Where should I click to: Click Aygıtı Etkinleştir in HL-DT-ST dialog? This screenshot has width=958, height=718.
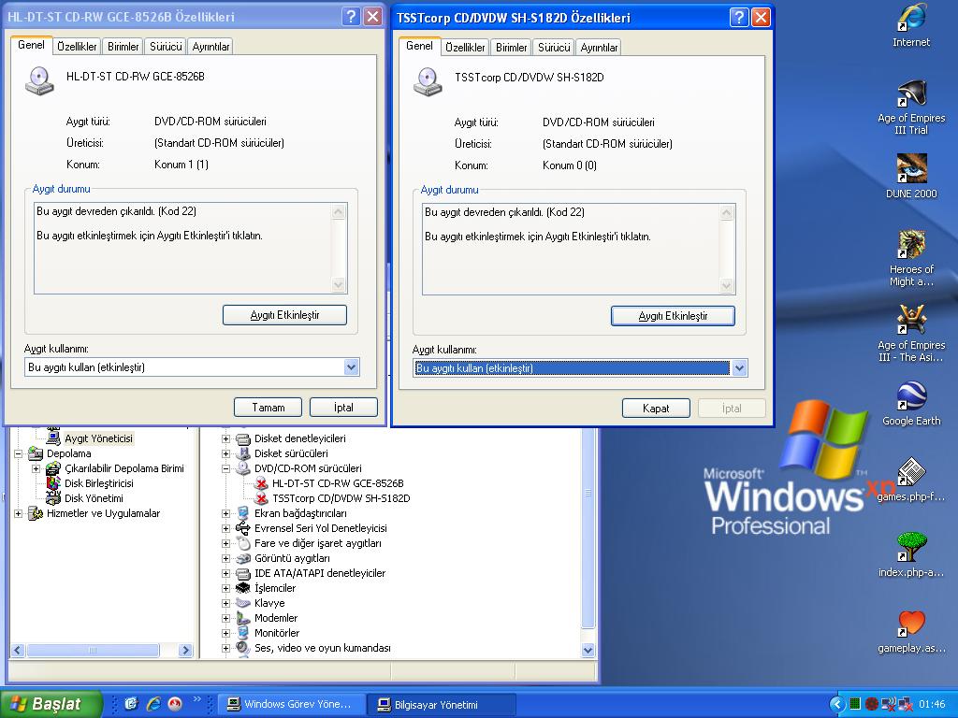(284, 315)
